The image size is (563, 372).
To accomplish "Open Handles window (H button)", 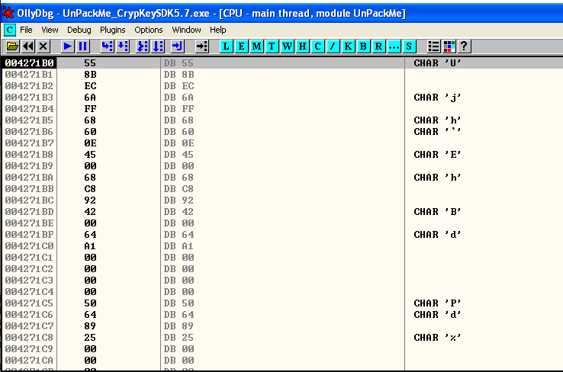I will pos(302,46).
